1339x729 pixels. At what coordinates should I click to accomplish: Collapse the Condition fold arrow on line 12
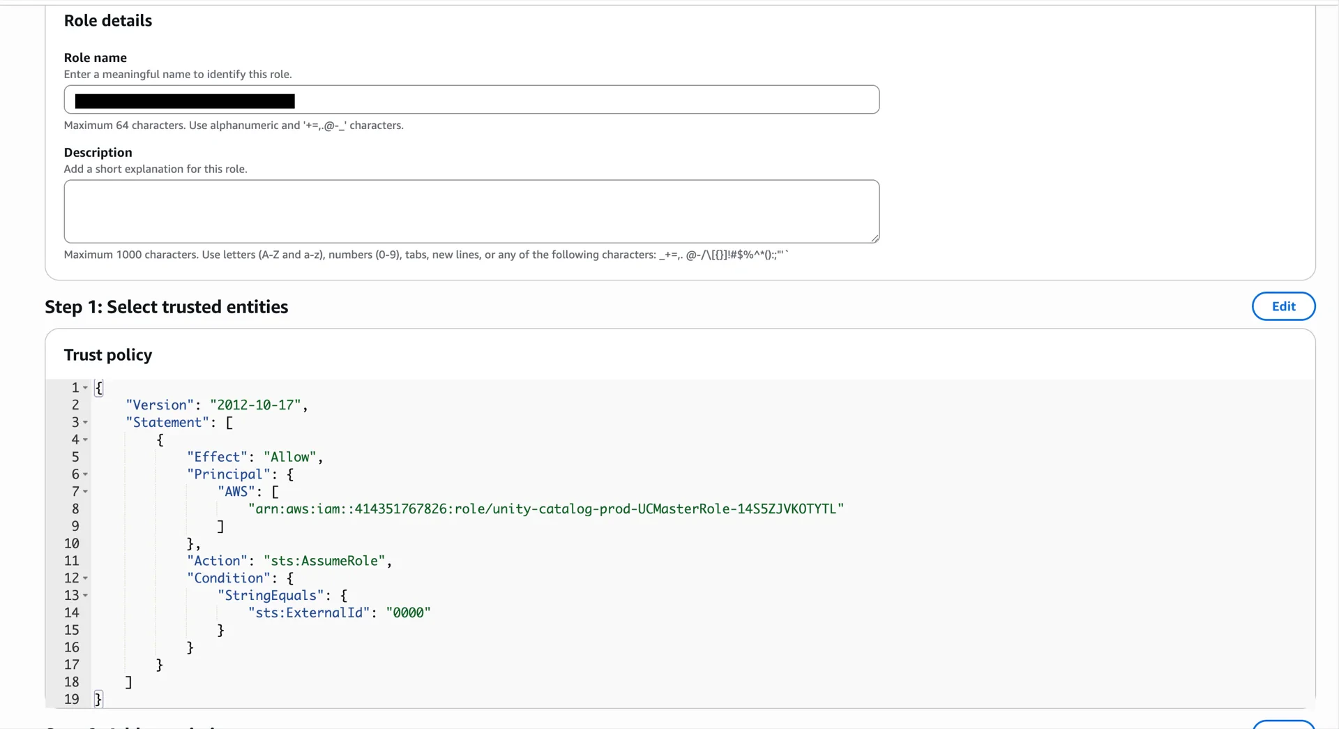pos(86,578)
